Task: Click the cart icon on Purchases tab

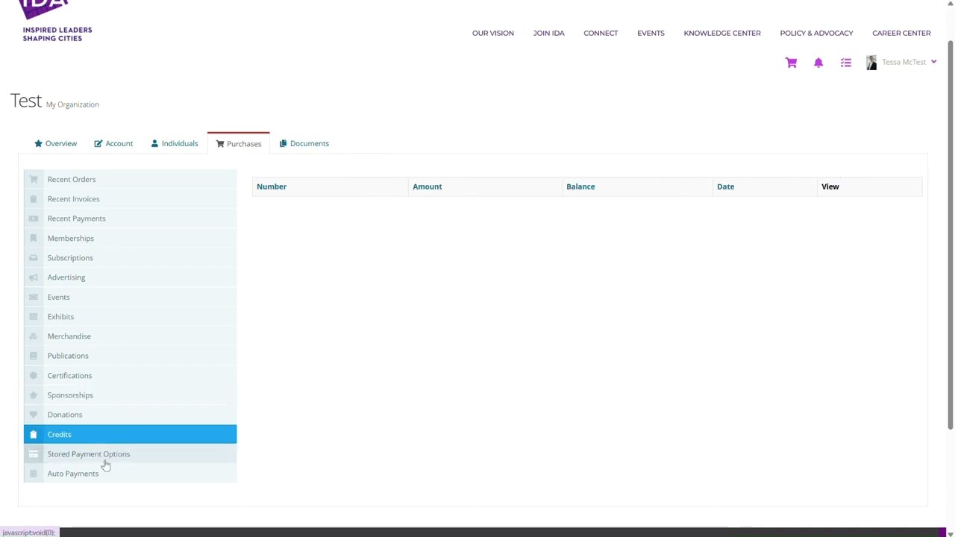Action: pyautogui.click(x=220, y=144)
